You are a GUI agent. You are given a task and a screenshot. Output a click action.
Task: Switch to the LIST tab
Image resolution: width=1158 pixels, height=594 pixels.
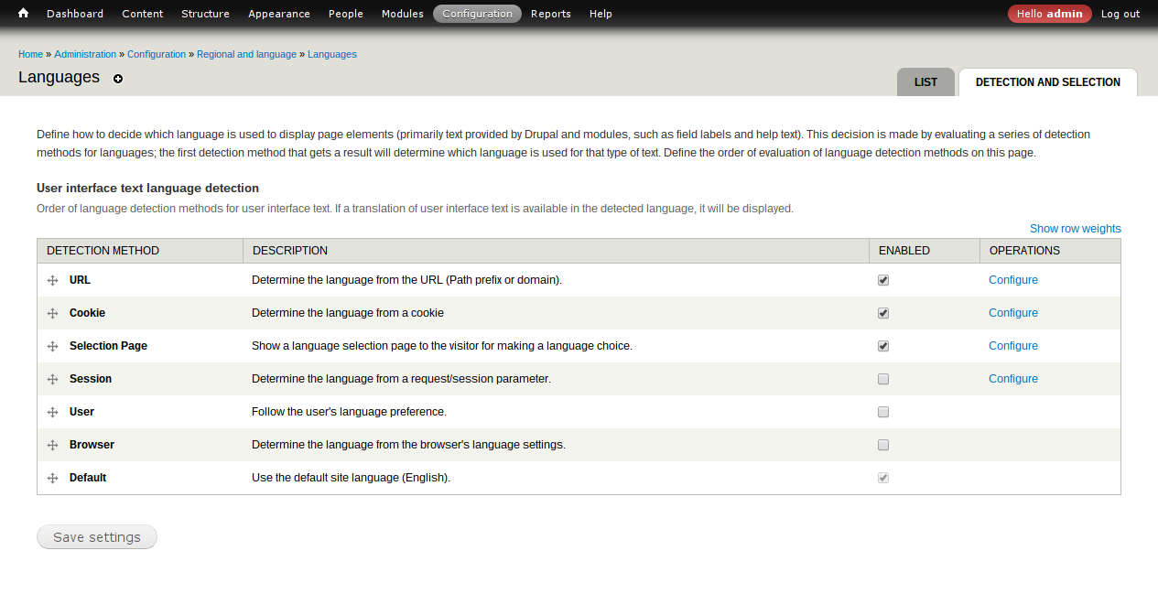(925, 82)
